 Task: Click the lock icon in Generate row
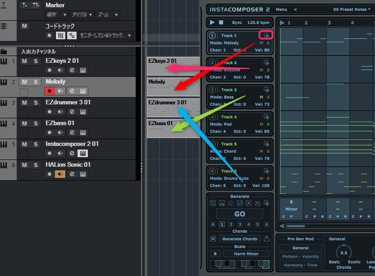[231, 203]
